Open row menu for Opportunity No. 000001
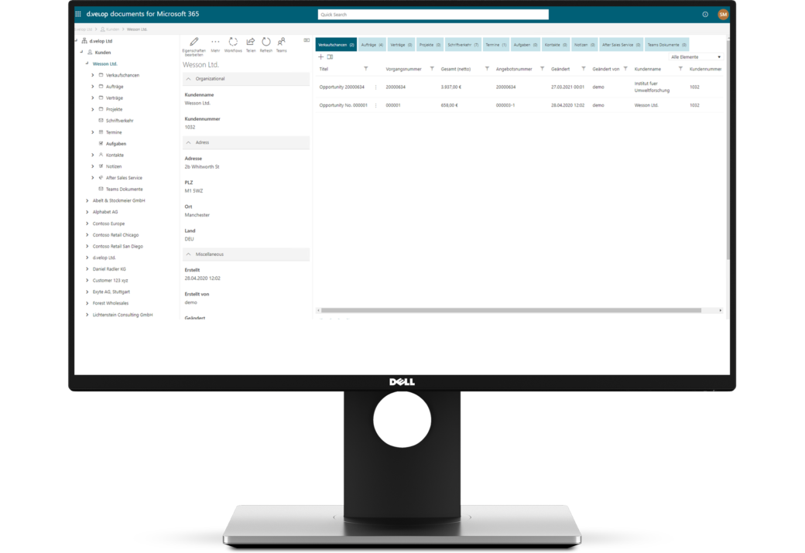 [x=376, y=105]
